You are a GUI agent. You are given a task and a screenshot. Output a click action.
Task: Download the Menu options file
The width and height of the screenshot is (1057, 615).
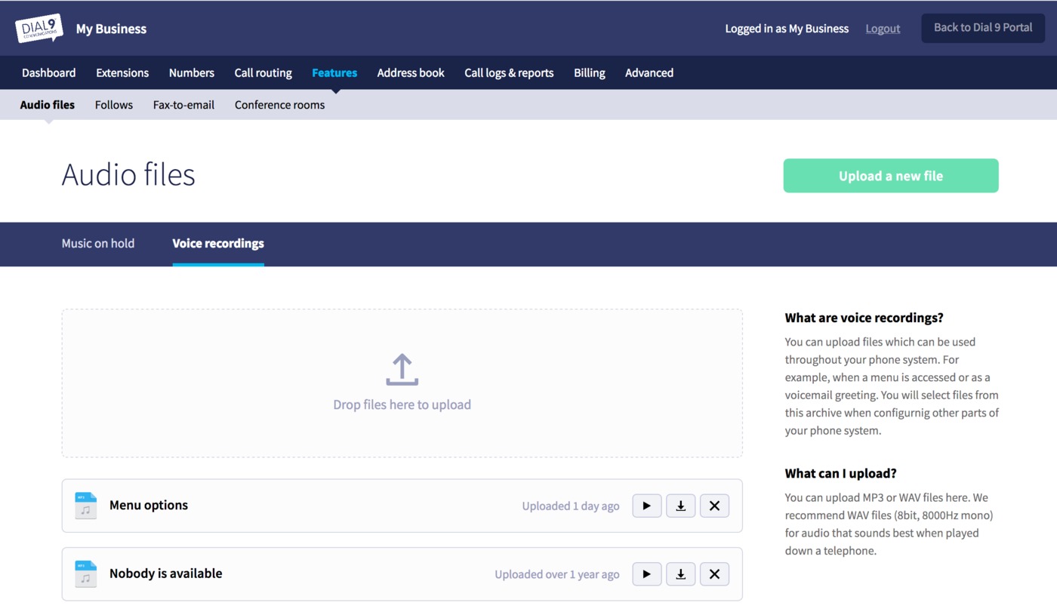(681, 506)
